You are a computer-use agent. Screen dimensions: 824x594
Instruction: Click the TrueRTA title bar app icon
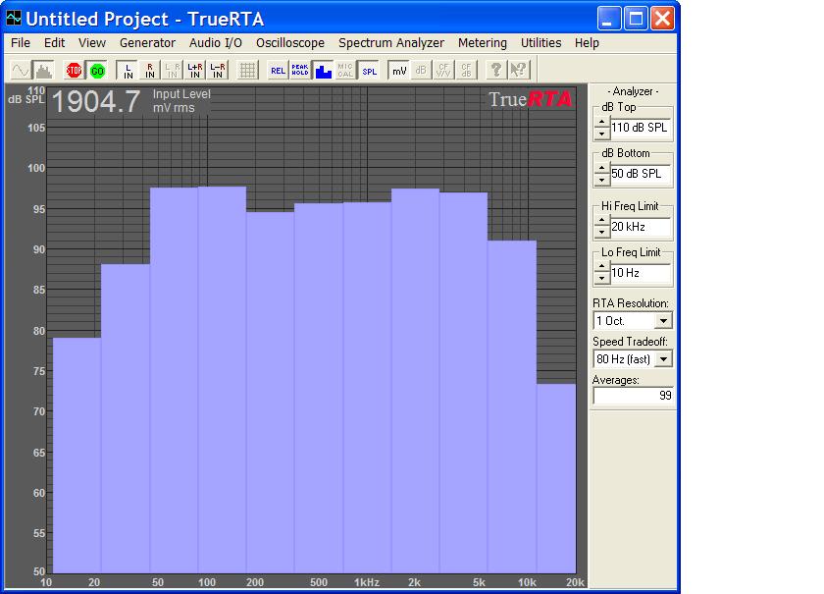tap(14, 18)
